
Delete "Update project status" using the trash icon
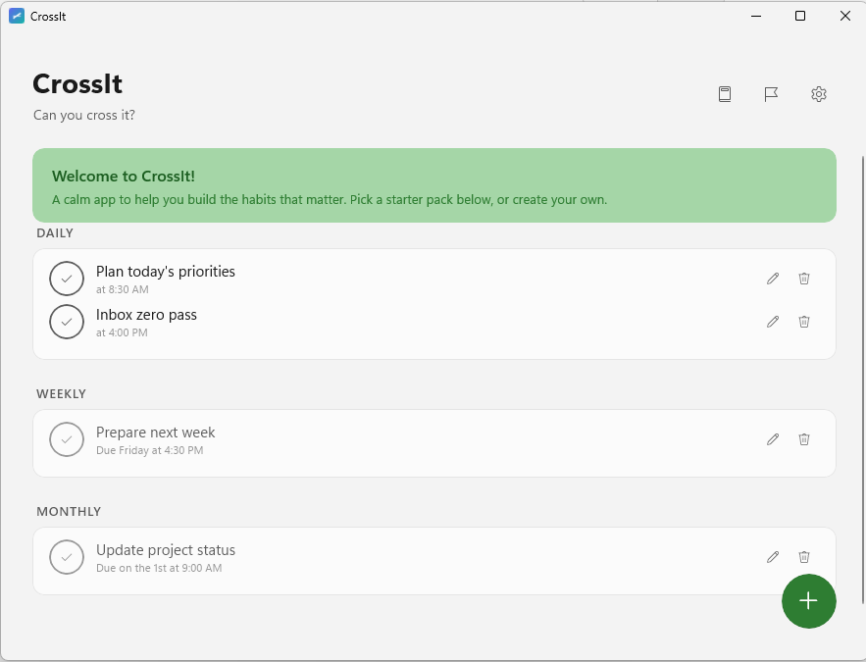pyautogui.click(x=803, y=557)
